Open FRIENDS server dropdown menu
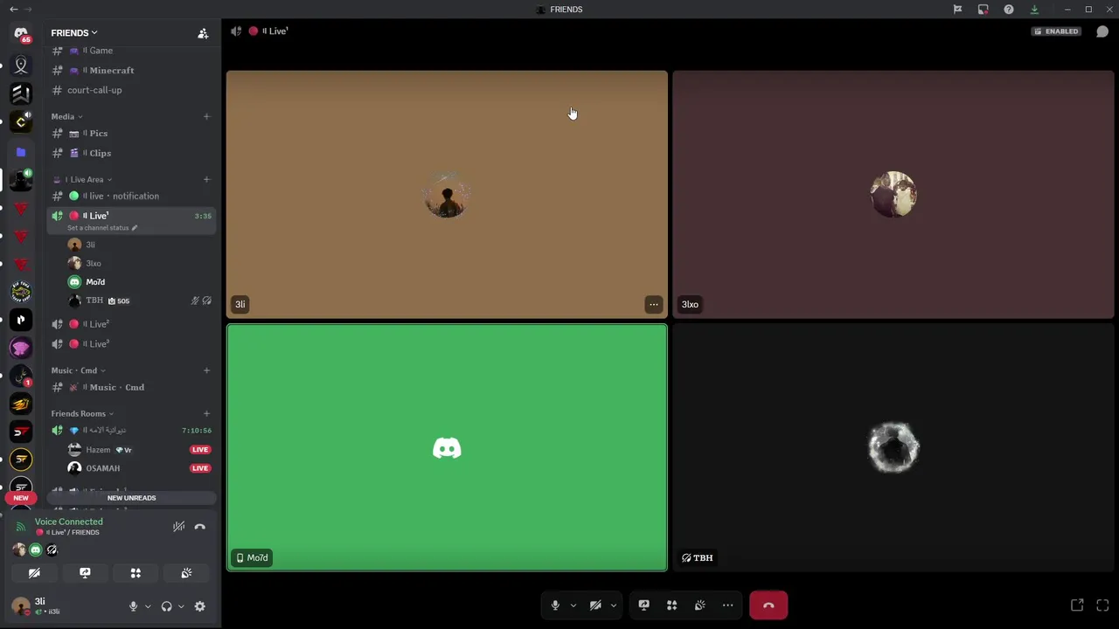The image size is (1119, 629). tap(74, 33)
